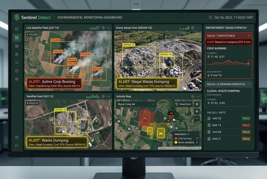Click the Waste Dumping alert on SAT-15

[x=57, y=142]
